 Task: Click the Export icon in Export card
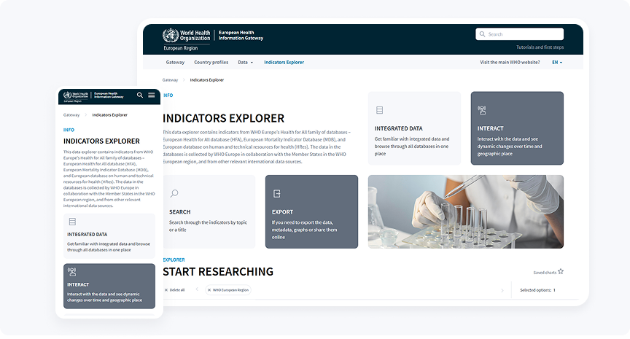pyautogui.click(x=276, y=193)
